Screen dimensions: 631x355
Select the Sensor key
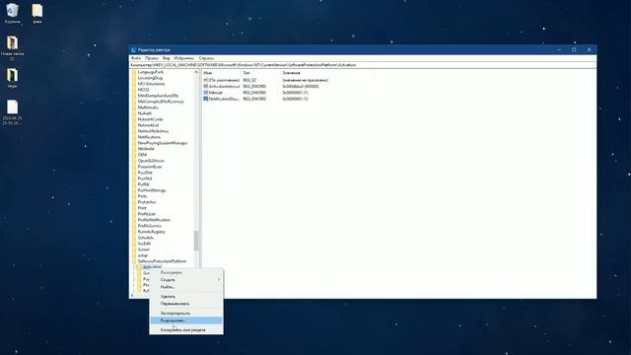pos(144,249)
